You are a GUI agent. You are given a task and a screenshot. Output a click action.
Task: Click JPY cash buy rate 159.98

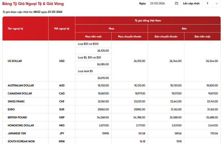105,133
